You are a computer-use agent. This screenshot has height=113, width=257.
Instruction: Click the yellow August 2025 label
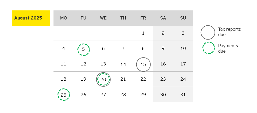coord(31,18)
